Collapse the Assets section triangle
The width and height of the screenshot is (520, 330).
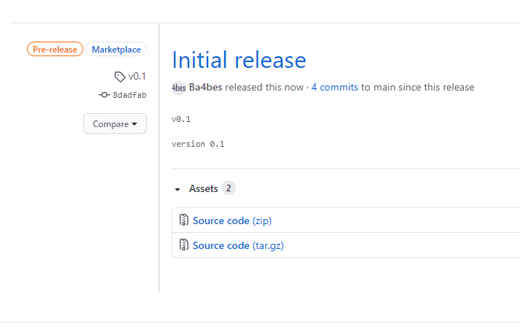pyautogui.click(x=177, y=189)
